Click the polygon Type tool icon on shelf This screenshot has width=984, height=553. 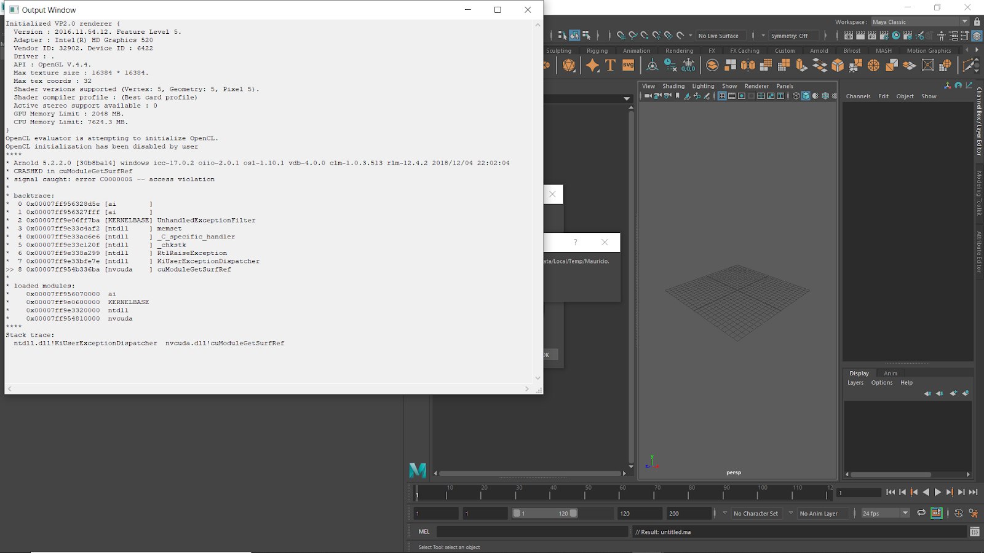[x=610, y=65]
